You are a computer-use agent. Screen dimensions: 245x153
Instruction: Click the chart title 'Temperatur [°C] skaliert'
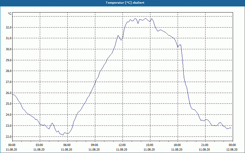coord(125,3)
